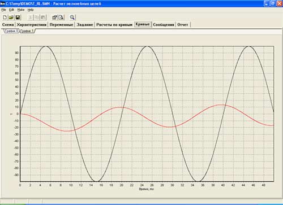The image size is (283, 205).
Task: Click the greyed-out Cut scissors icon
Action: [x=30, y=18]
